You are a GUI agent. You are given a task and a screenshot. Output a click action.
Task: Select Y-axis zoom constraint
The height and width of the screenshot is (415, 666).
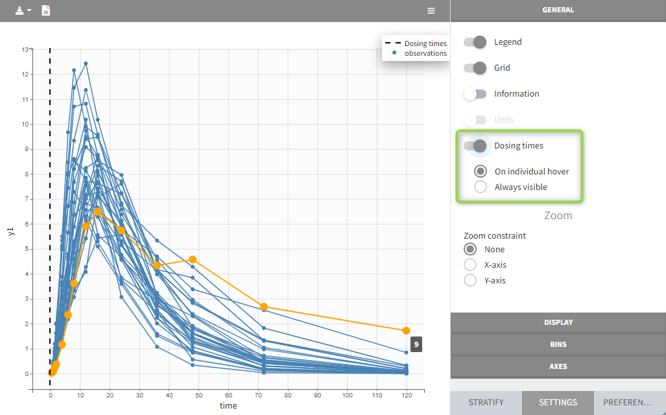pyautogui.click(x=471, y=281)
